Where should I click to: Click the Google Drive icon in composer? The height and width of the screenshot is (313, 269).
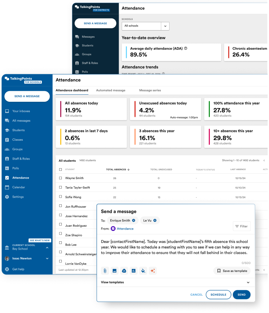click(x=124, y=271)
